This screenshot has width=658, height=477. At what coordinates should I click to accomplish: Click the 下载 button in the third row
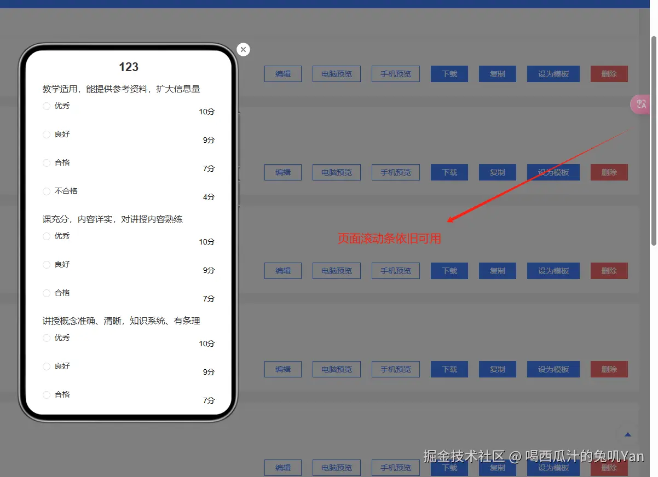pyautogui.click(x=449, y=270)
